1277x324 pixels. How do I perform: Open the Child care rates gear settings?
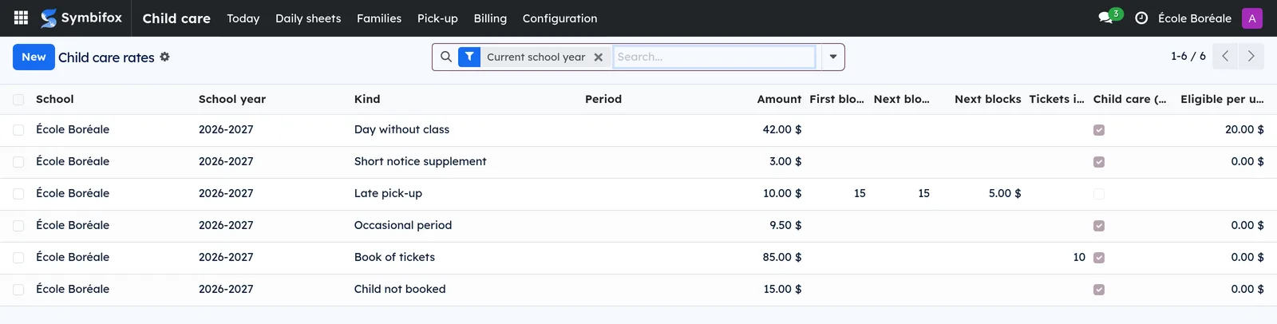pyautogui.click(x=164, y=57)
